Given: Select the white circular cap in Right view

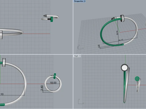Looking at the screenshot, I should 124,68.
